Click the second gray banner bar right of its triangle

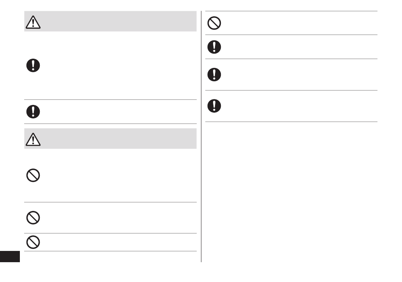(x=117, y=139)
